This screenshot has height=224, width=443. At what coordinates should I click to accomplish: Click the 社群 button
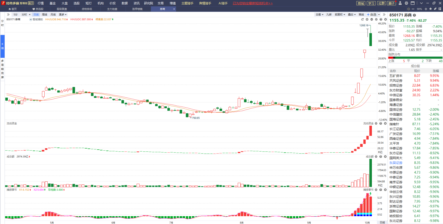[x=381, y=3]
